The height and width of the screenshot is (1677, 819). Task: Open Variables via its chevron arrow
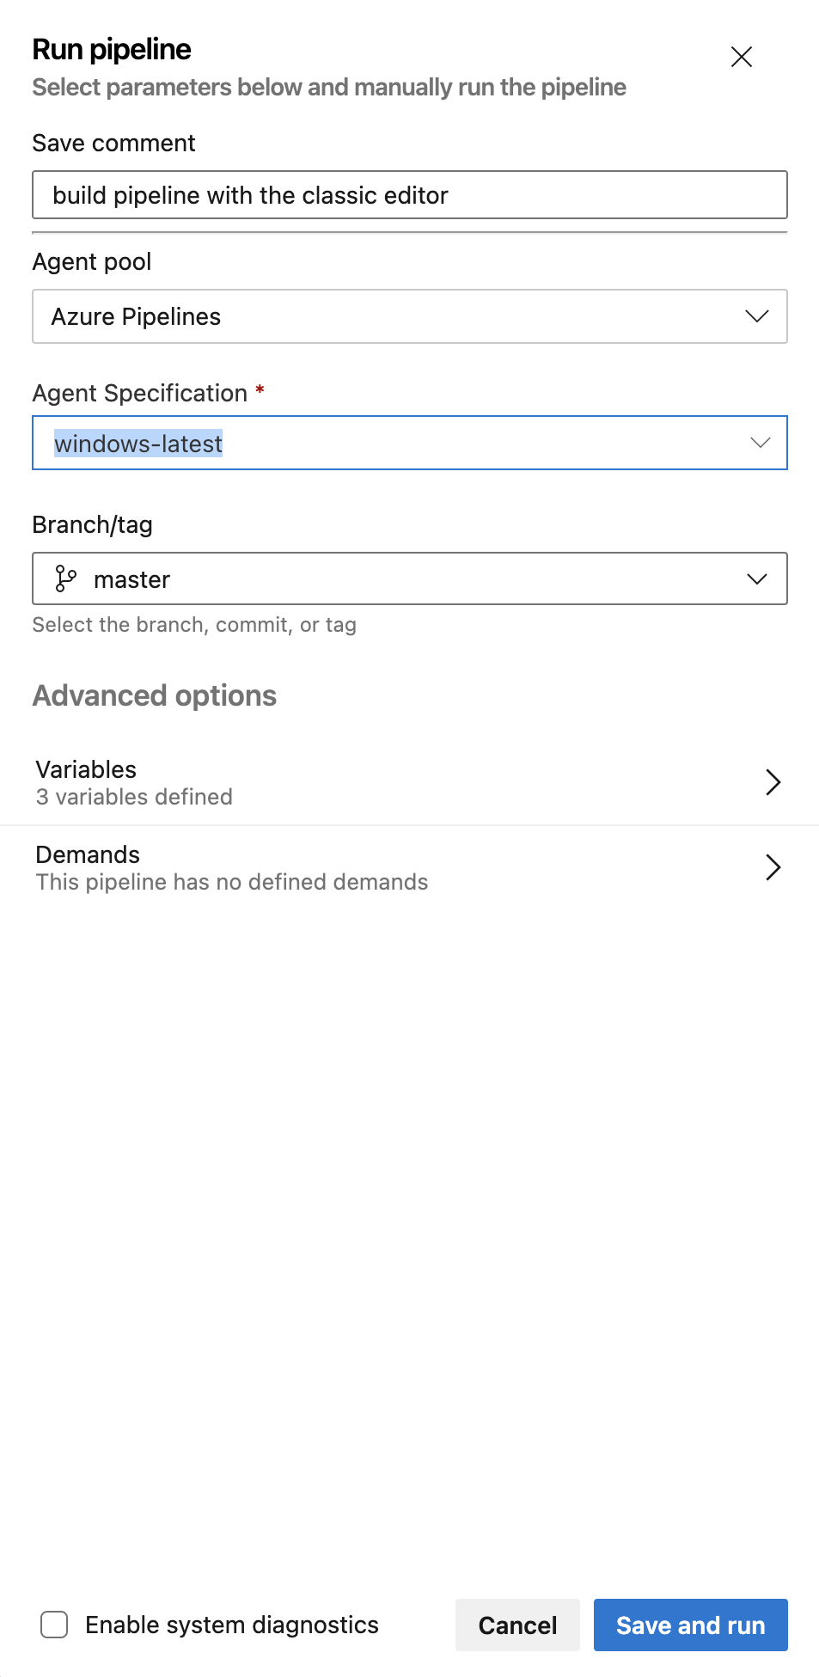tap(773, 782)
